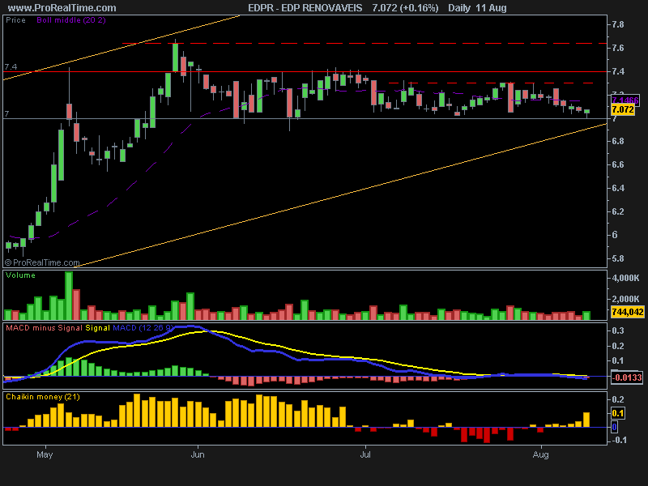Image resolution: width=648 pixels, height=486 pixels.
Task: Click the 0.1 value on MACD axis
Action: pos(618,360)
